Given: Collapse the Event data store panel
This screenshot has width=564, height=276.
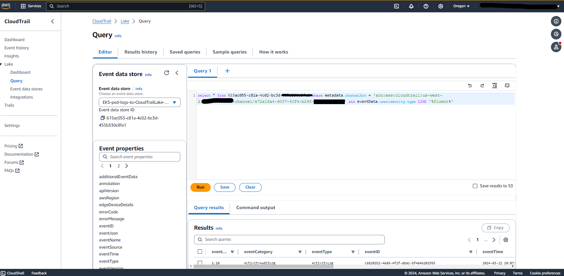Looking at the screenshot, I should point(177,73).
